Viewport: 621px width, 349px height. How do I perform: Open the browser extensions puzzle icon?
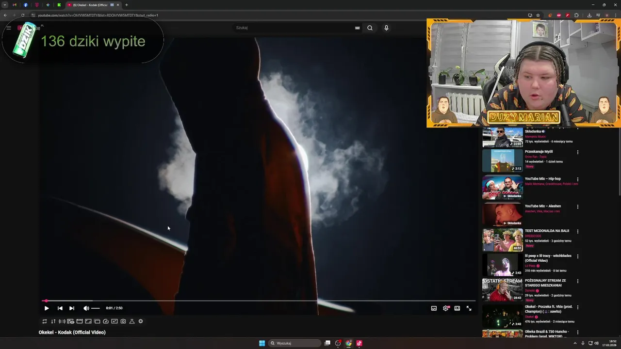pos(576,15)
